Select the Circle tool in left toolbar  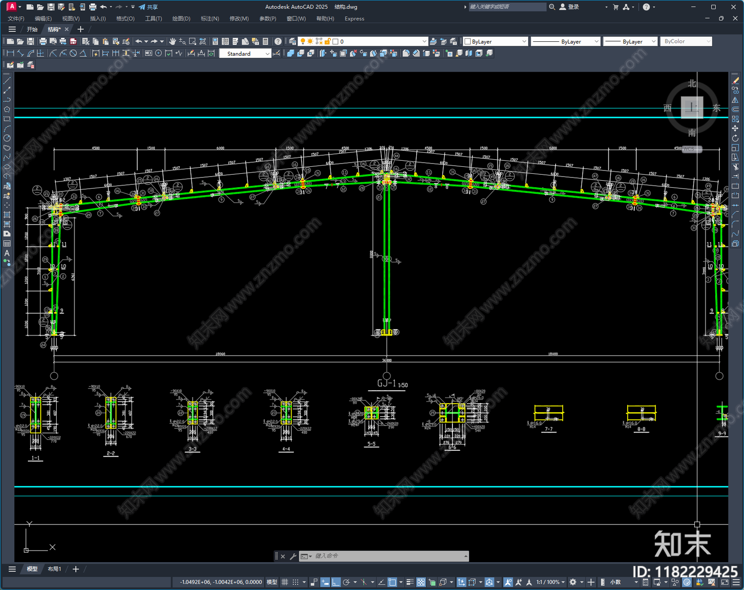7,138
